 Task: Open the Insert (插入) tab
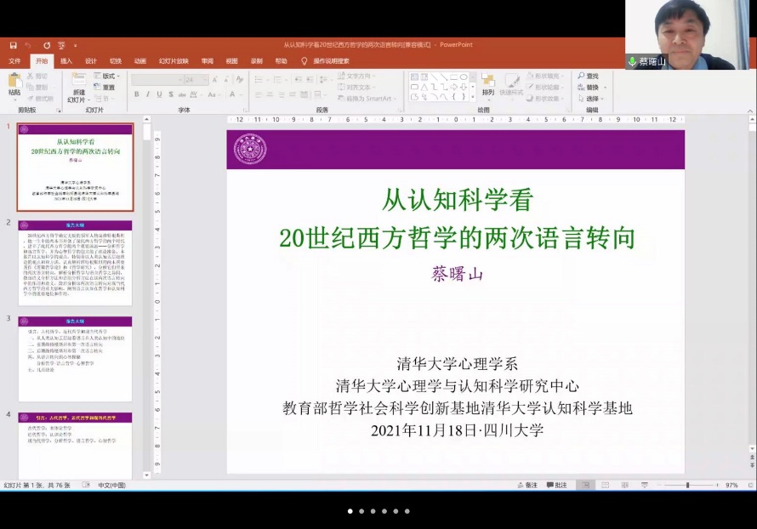point(66,61)
